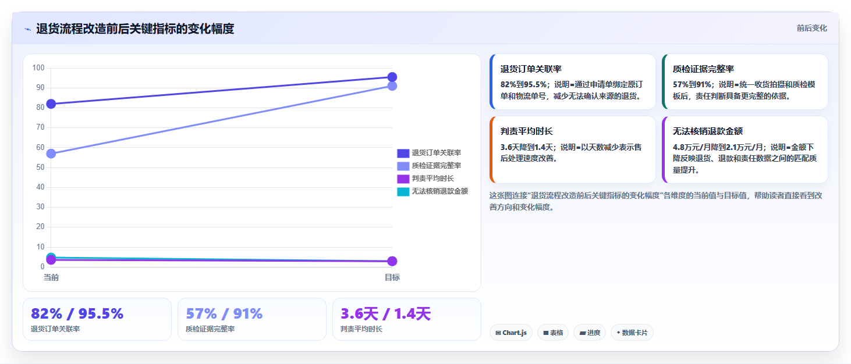Click the 退货订单关联率 legend label
Screen dimensions: 851x364
(437, 153)
